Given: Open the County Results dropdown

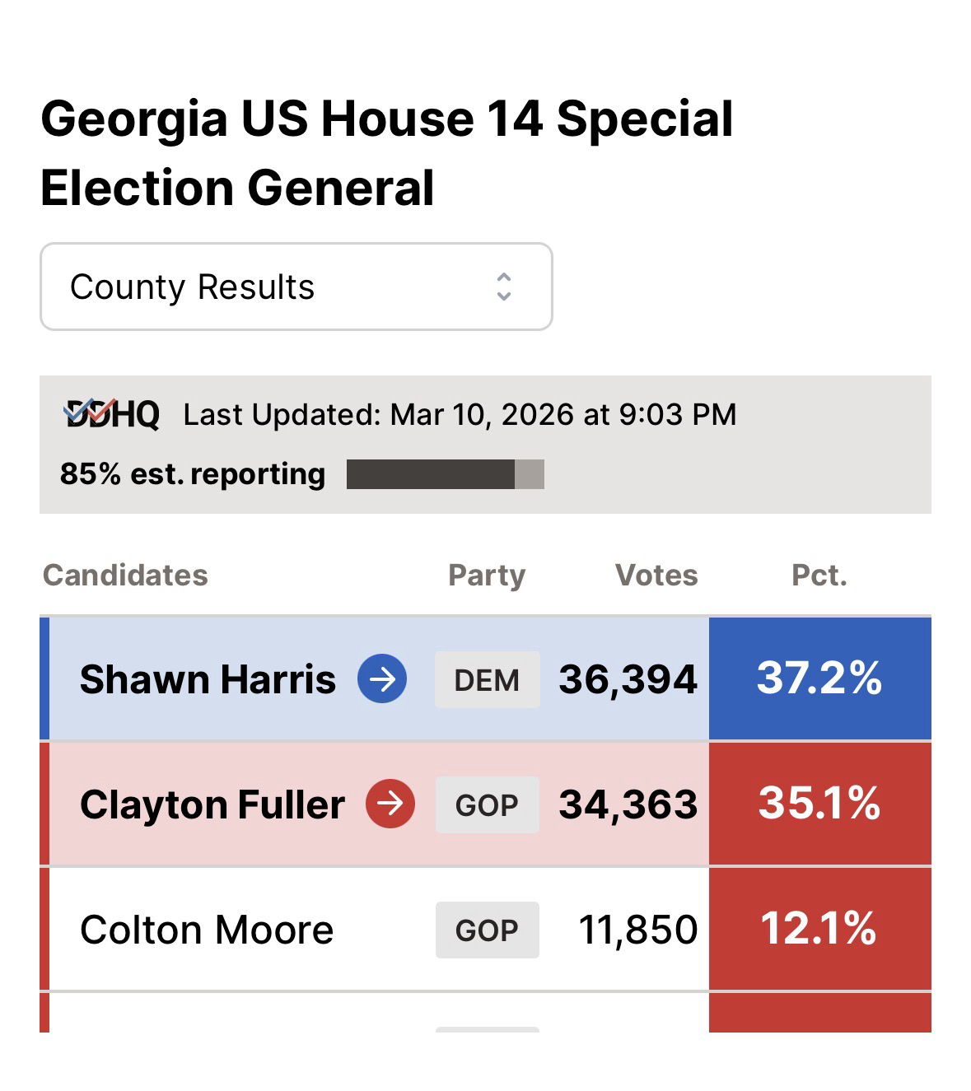Looking at the screenshot, I should point(296,287).
